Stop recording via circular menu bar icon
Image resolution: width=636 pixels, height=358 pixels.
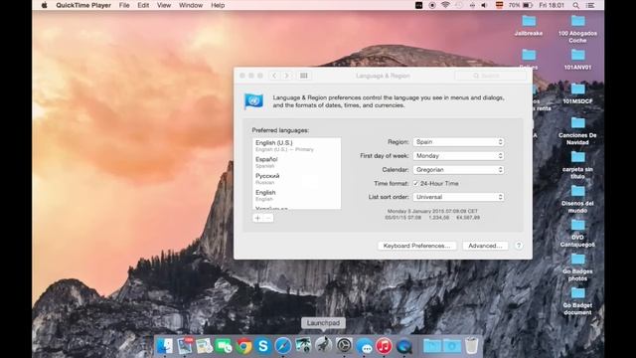coord(432,5)
